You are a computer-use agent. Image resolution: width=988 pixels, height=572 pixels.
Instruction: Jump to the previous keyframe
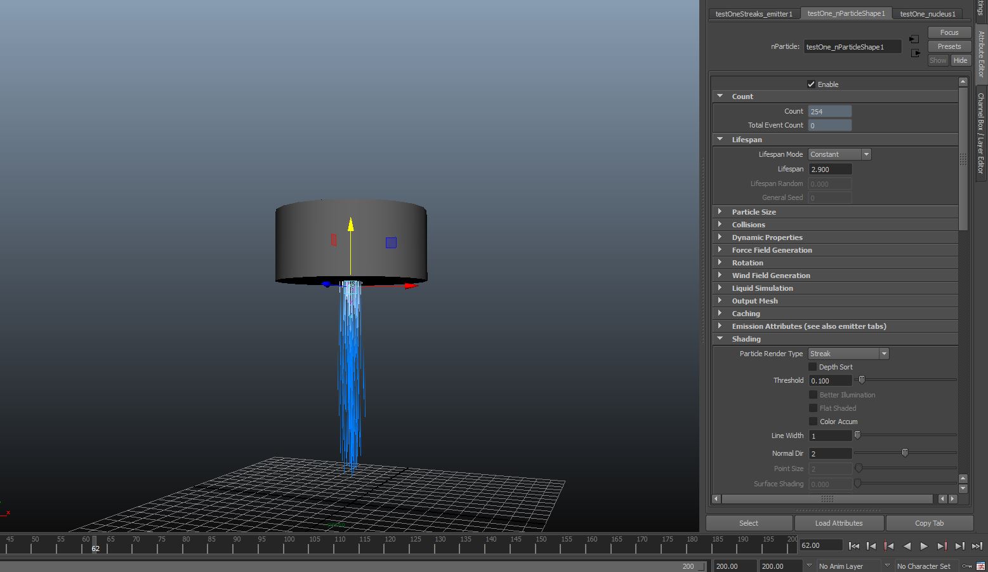889,546
